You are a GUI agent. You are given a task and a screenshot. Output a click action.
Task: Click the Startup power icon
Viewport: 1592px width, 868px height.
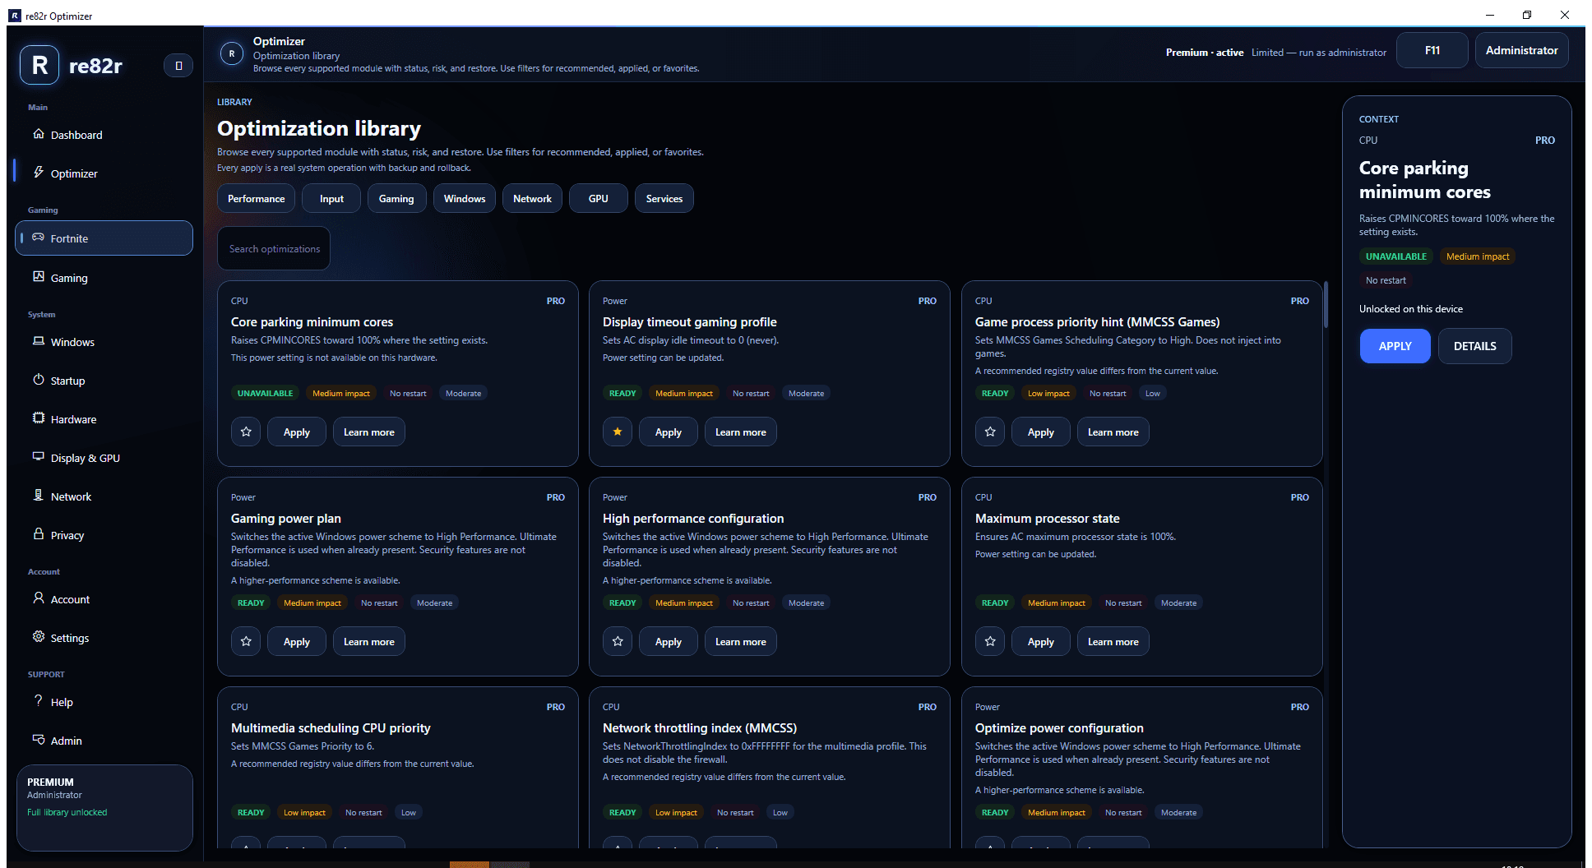pyautogui.click(x=39, y=380)
